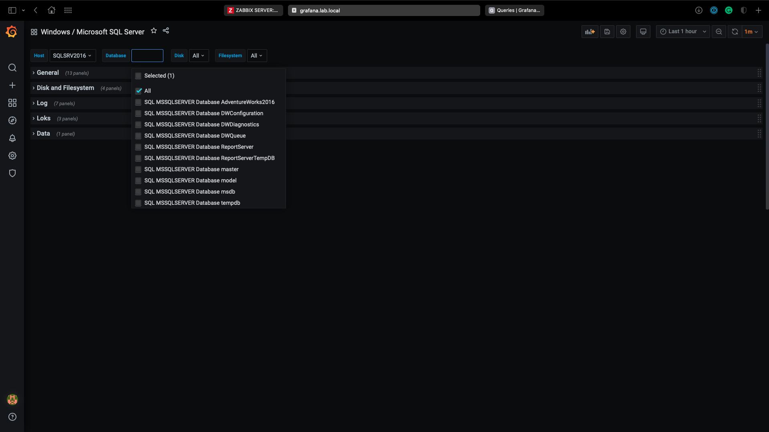Open the Host SQLSRV2016 dropdown
This screenshot has width=769, height=432.
72,56
